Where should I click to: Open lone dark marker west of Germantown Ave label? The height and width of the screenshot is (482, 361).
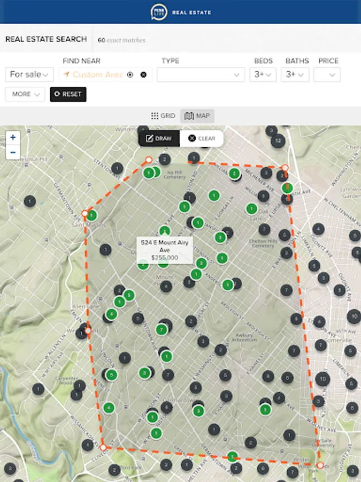coord(30,201)
